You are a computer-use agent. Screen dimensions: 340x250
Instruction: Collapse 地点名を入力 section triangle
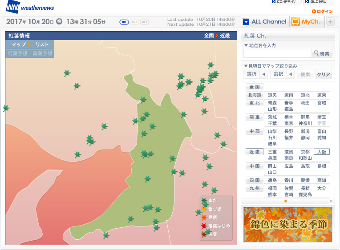(246, 45)
